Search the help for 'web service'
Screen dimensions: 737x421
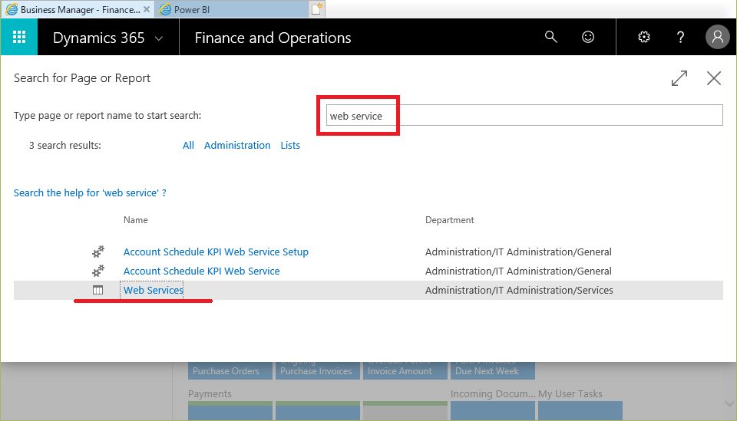click(90, 193)
